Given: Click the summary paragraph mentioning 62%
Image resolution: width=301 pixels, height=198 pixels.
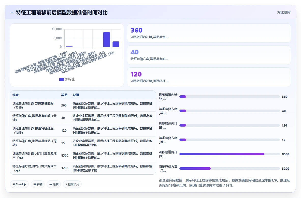Looking at the screenshot, I should (224, 183).
